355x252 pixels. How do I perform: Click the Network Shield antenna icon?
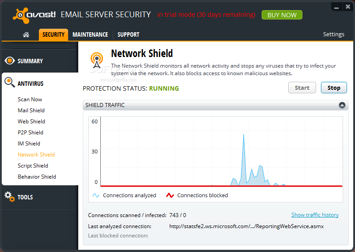tap(97, 60)
